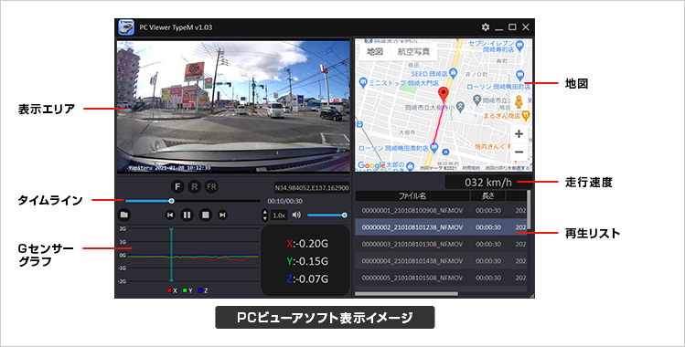The image size is (685, 347).
Task: Click the playback timeline seek bar
Action: pyautogui.click(x=193, y=201)
